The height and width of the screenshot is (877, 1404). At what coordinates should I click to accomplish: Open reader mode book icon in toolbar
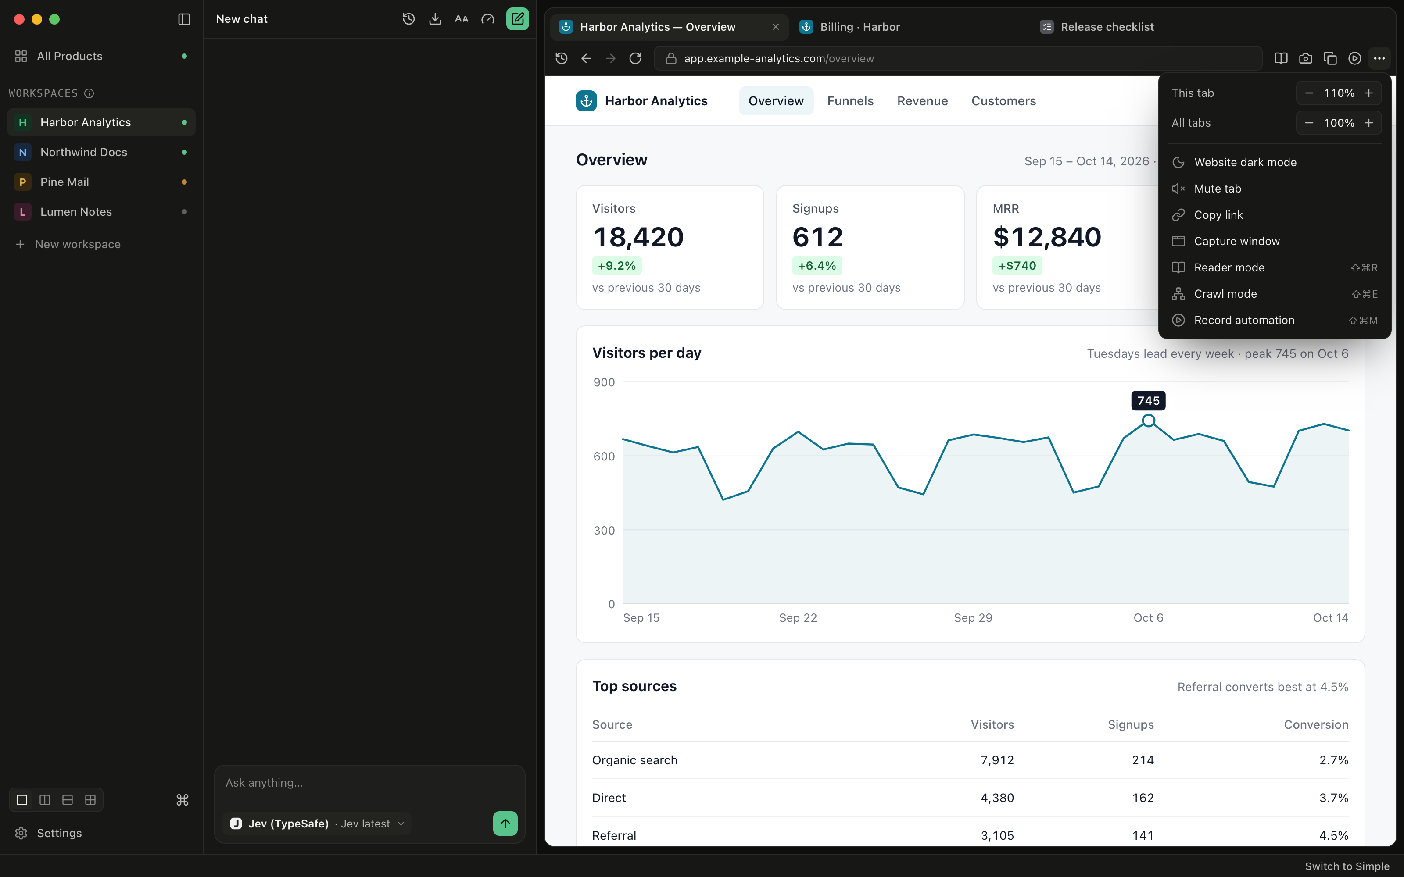click(x=1281, y=59)
